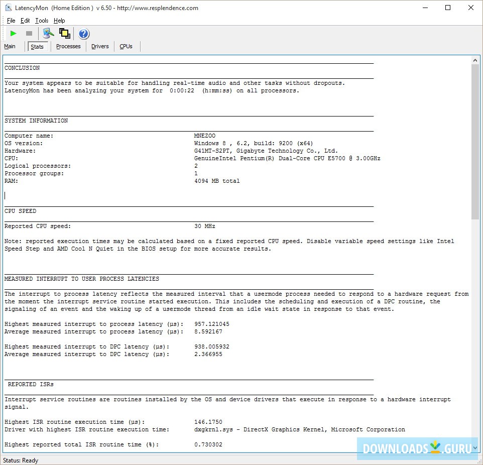This screenshot has width=483, height=465.
Task: Click the CPU SPEED heading
Action: (x=20, y=211)
